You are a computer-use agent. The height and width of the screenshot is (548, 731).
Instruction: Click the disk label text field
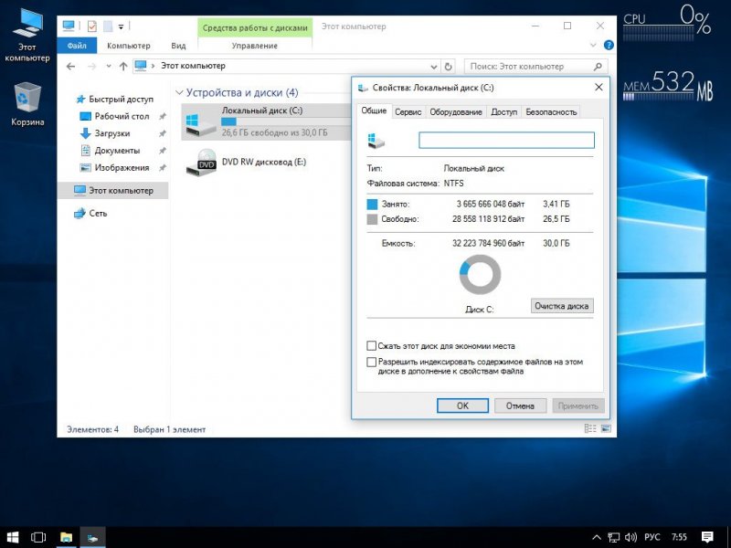coord(506,141)
